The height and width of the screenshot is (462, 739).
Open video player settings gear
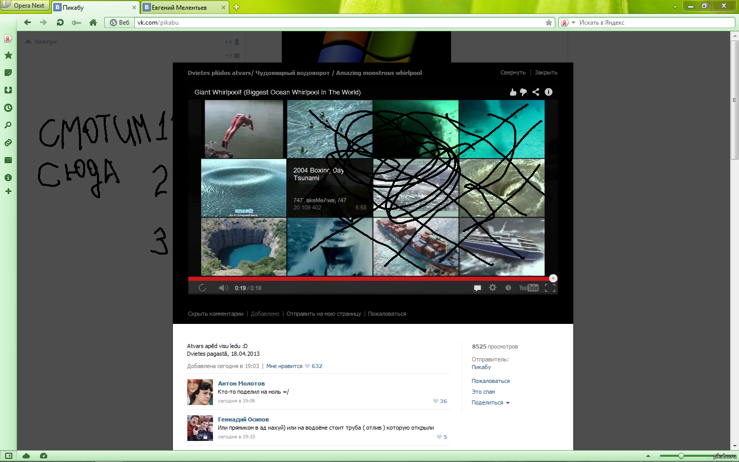pyautogui.click(x=493, y=288)
